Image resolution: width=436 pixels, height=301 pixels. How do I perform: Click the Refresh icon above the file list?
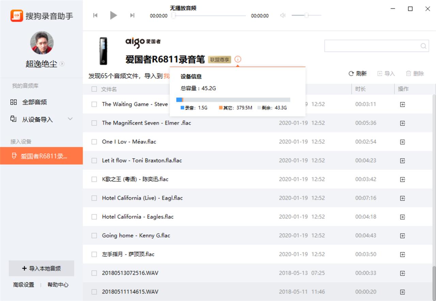click(352, 73)
